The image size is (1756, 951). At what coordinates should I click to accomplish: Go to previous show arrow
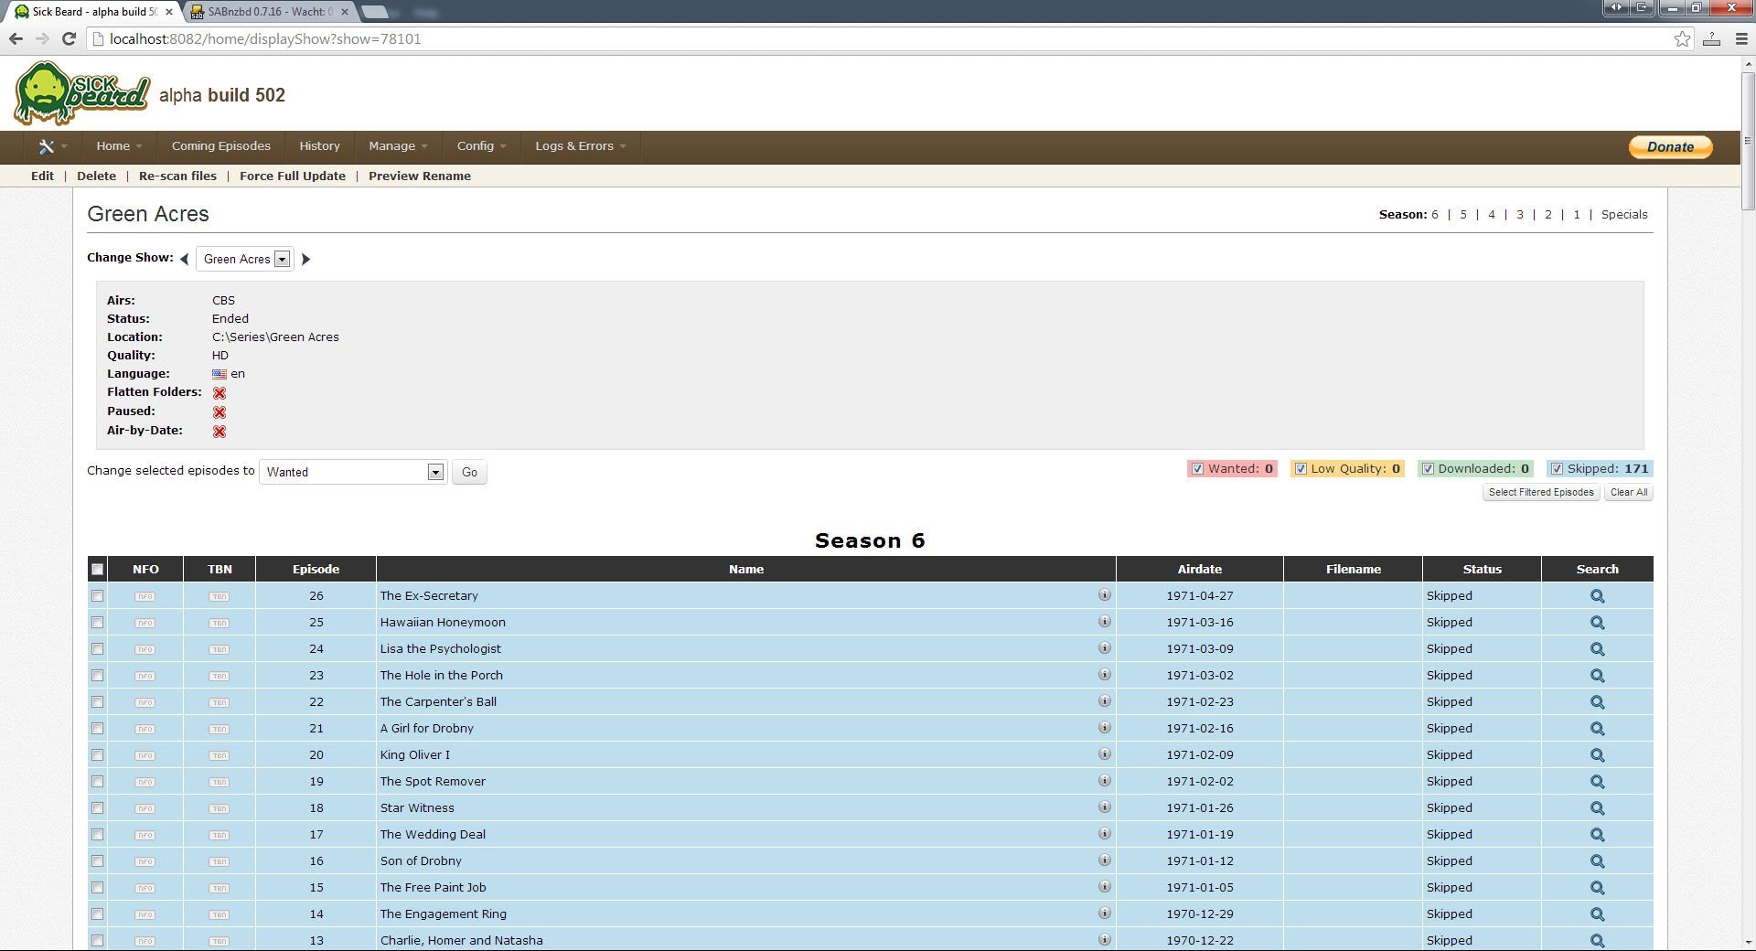(185, 260)
